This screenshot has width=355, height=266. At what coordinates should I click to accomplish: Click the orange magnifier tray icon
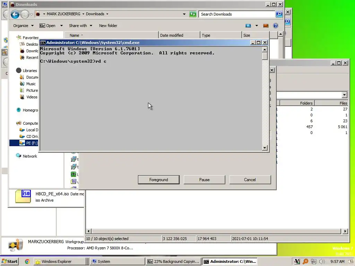305,261
